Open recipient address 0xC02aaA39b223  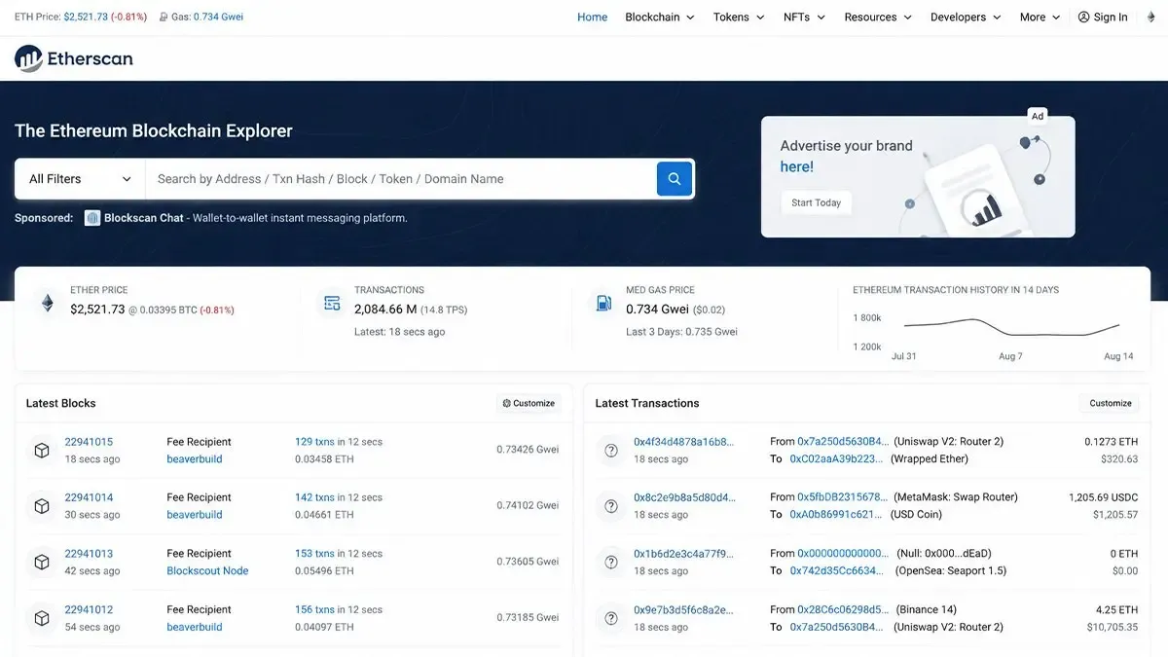coord(837,459)
